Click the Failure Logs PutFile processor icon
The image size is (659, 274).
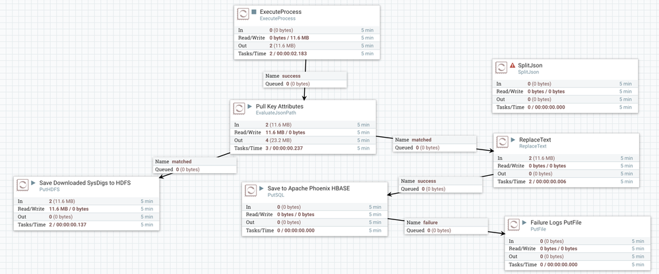tap(514, 225)
